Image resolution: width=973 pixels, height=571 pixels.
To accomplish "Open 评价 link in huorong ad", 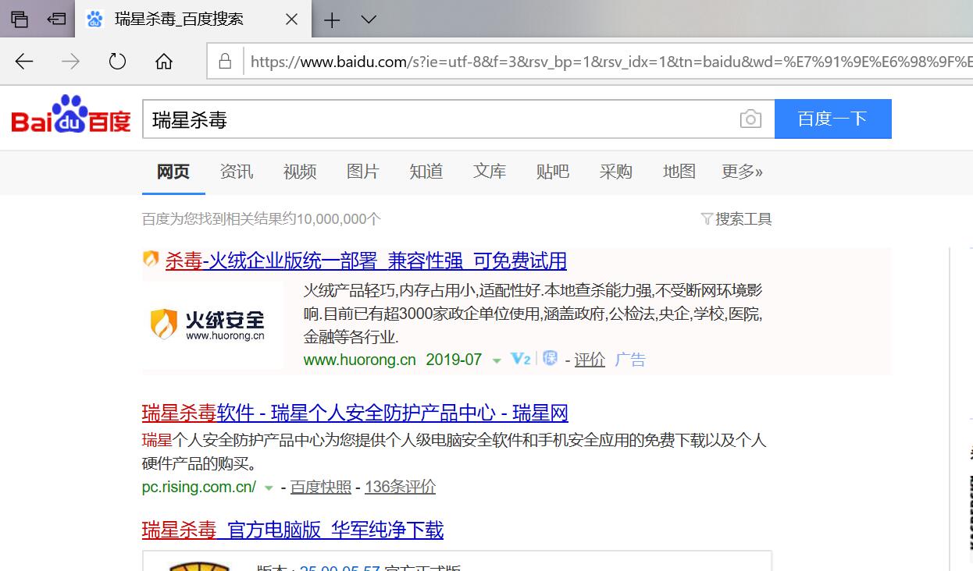I will pyautogui.click(x=590, y=360).
